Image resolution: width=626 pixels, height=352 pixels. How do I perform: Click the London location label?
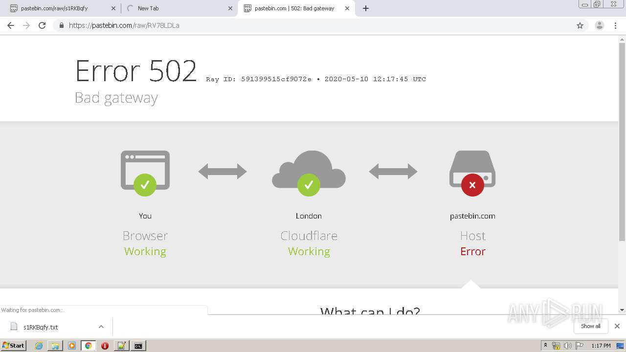[x=309, y=216]
